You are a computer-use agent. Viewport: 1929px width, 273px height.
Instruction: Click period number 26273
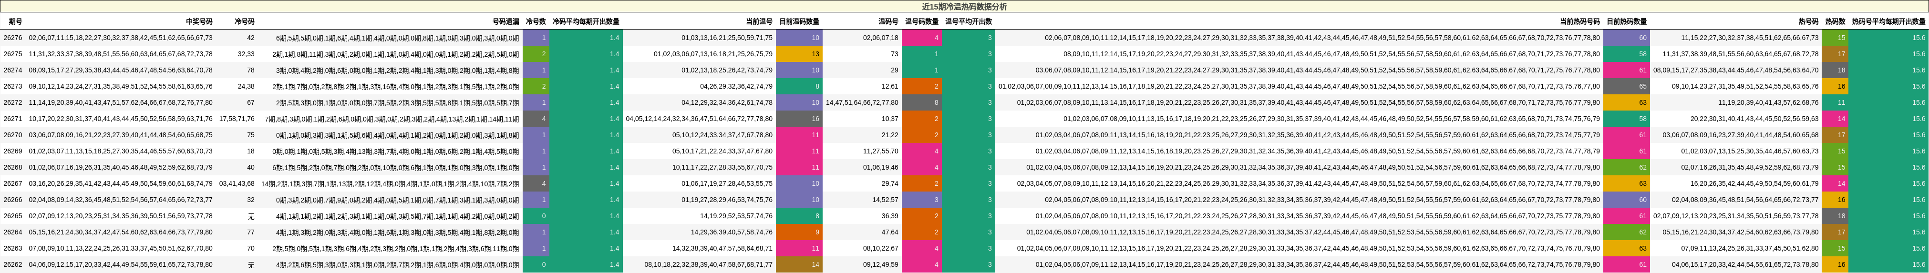pos(13,86)
